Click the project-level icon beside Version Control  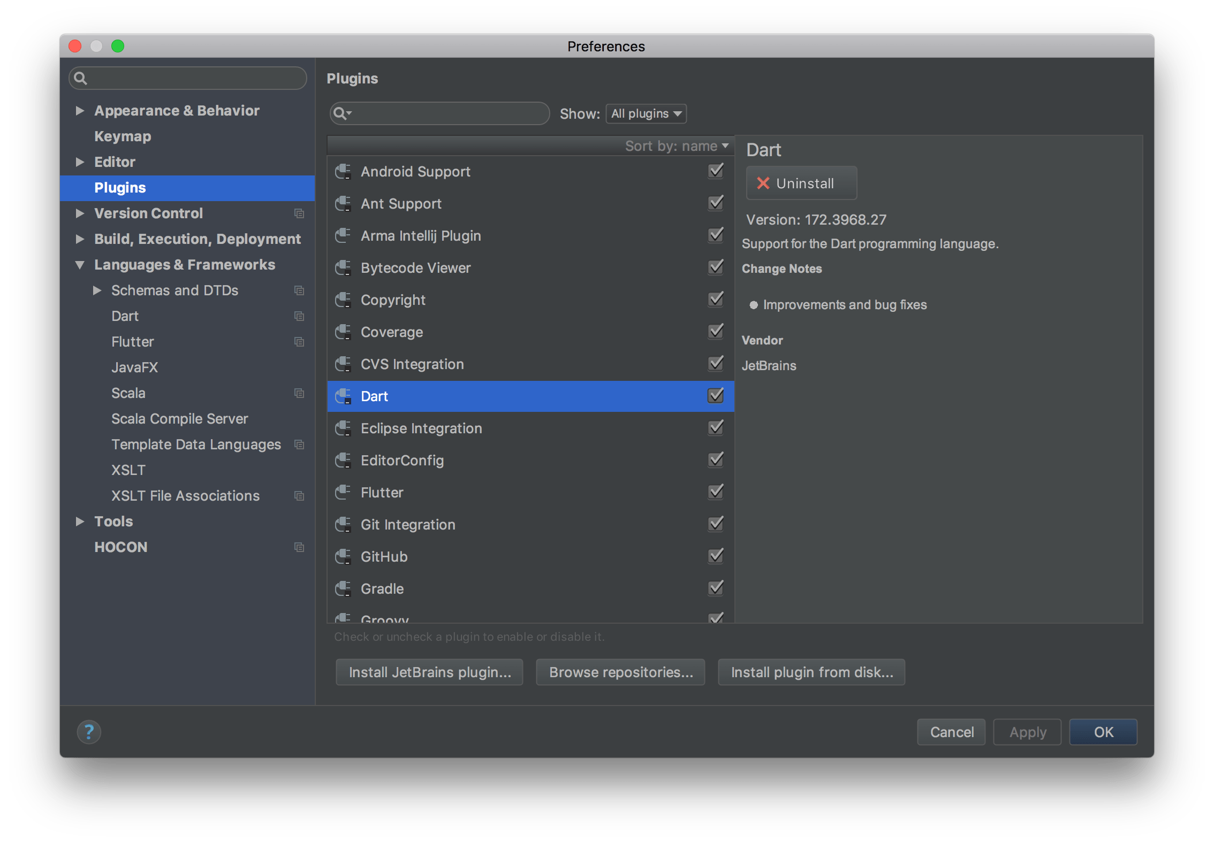coord(299,213)
